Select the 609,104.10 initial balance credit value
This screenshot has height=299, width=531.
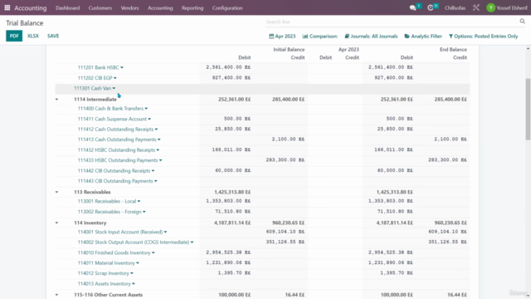pyautogui.click(x=285, y=232)
